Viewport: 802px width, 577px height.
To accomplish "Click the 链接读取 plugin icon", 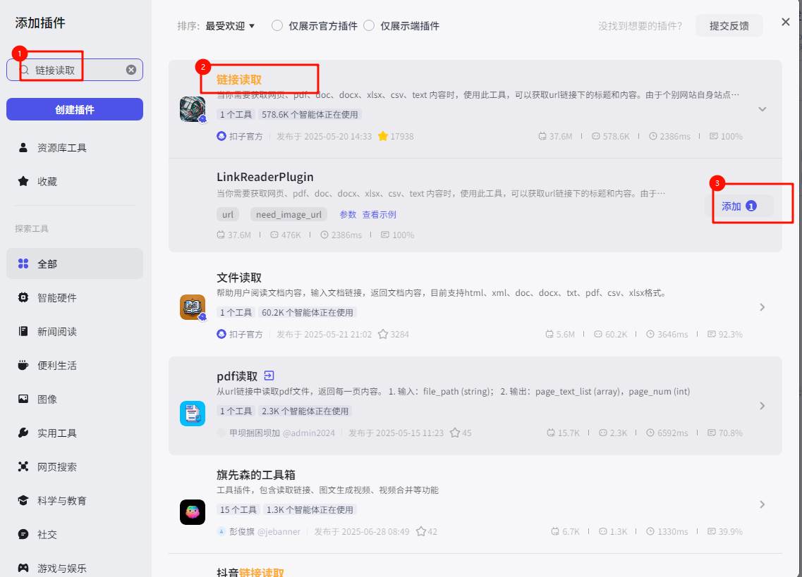I will coord(193,109).
